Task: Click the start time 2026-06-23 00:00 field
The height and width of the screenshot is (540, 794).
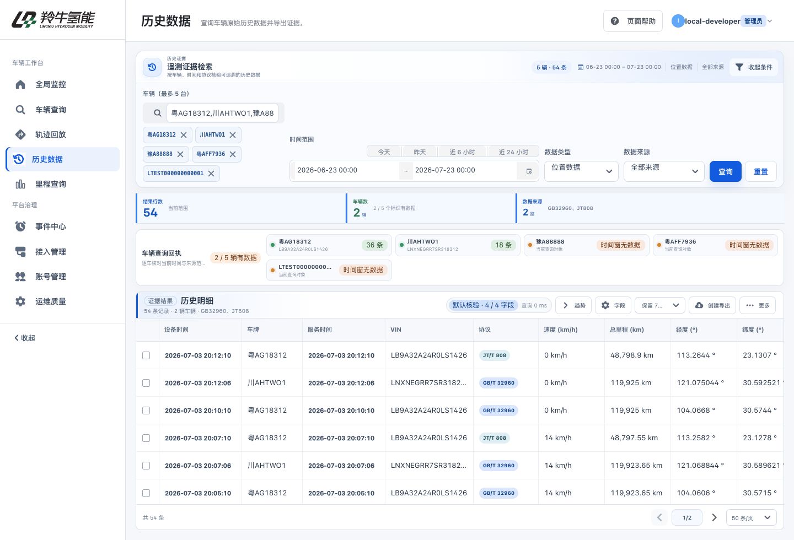Action: tap(346, 170)
